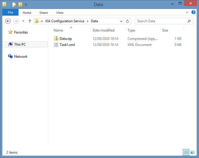Click the 0 KB size cell
The width and height of the screenshot is (199, 158).
(x=178, y=45)
